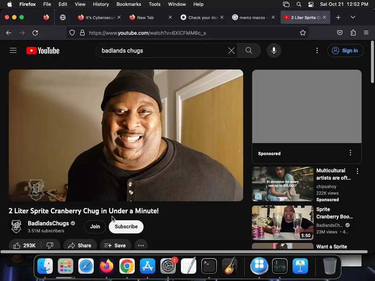Image resolution: width=375 pixels, height=281 pixels.
Task: Open Spotlight search in menu bar
Action: 299,4
